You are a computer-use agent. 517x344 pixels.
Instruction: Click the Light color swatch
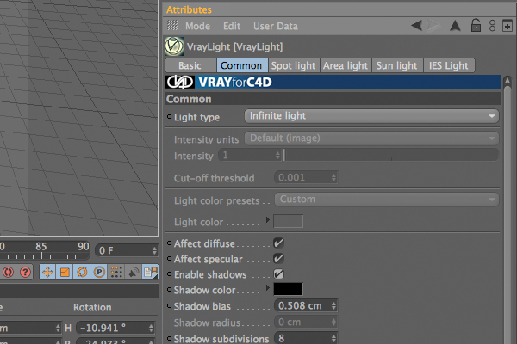(288, 221)
